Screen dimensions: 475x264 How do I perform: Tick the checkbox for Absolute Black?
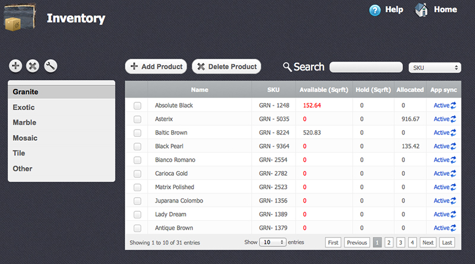pyautogui.click(x=137, y=105)
